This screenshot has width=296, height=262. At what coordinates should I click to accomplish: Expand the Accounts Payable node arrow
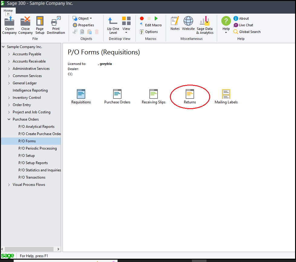[x=9, y=54]
